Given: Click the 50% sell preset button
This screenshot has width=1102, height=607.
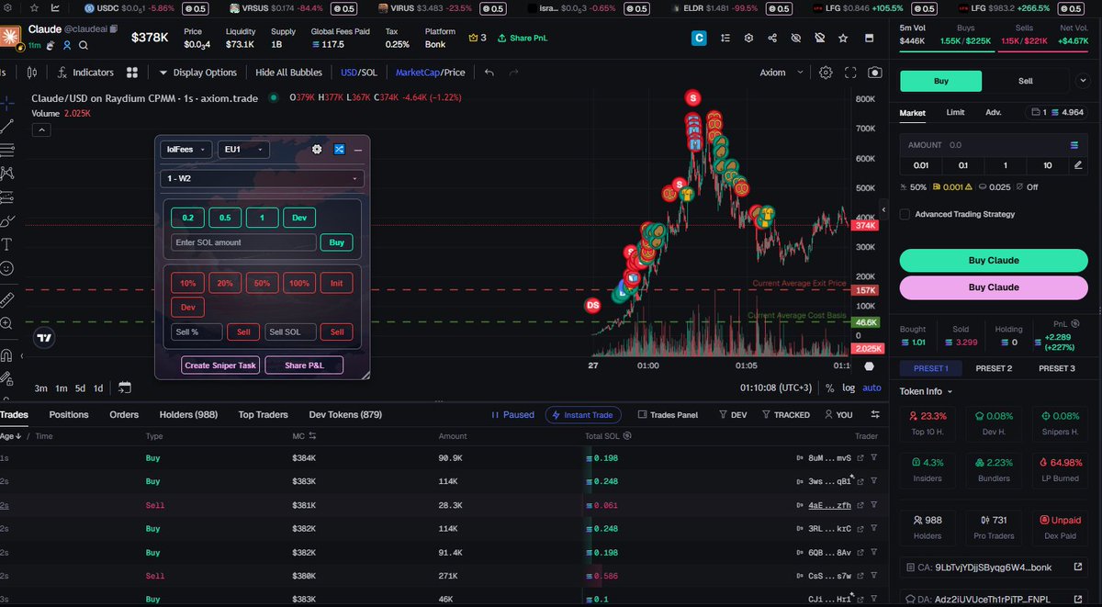Looking at the screenshot, I should click(x=262, y=283).
